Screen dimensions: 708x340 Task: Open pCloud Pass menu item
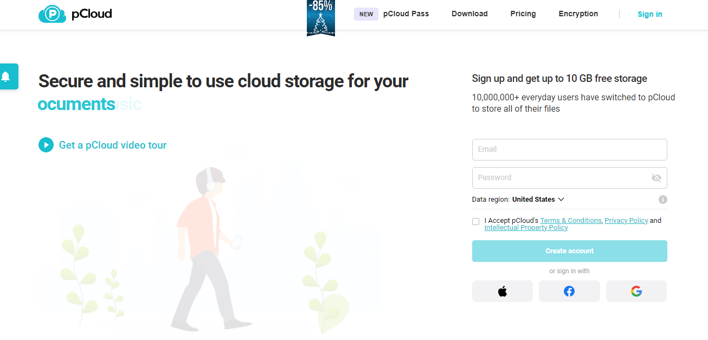coord(406,14)
